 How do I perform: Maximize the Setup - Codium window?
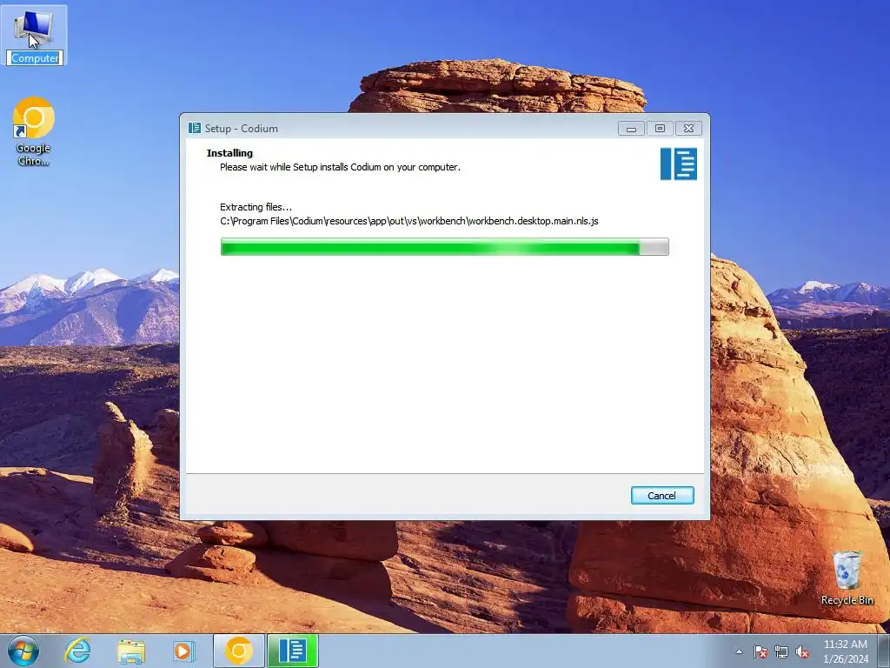point(660,129)
